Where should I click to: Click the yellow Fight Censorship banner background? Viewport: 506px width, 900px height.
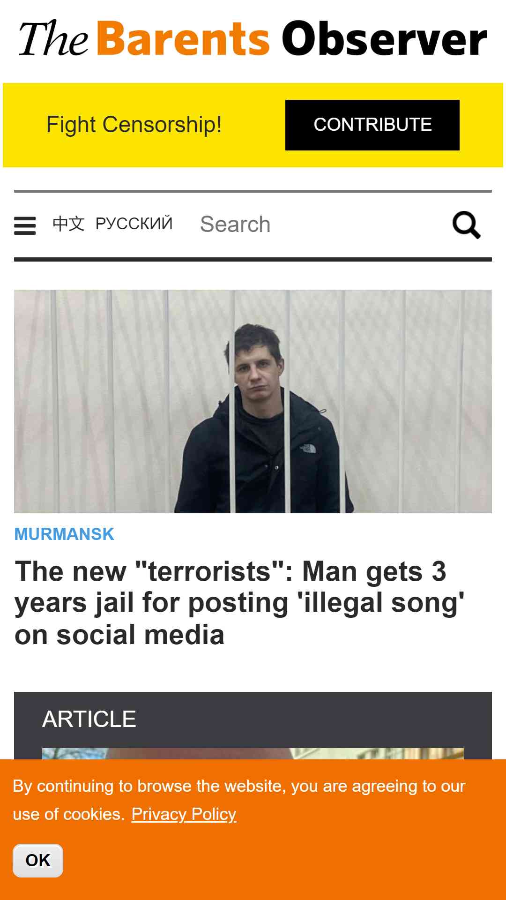[x=253, y=158]
